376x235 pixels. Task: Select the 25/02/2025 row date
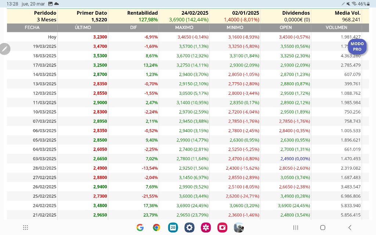coord(44,196)
